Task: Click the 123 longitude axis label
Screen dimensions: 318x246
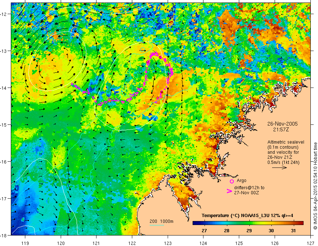Action: 168,243
